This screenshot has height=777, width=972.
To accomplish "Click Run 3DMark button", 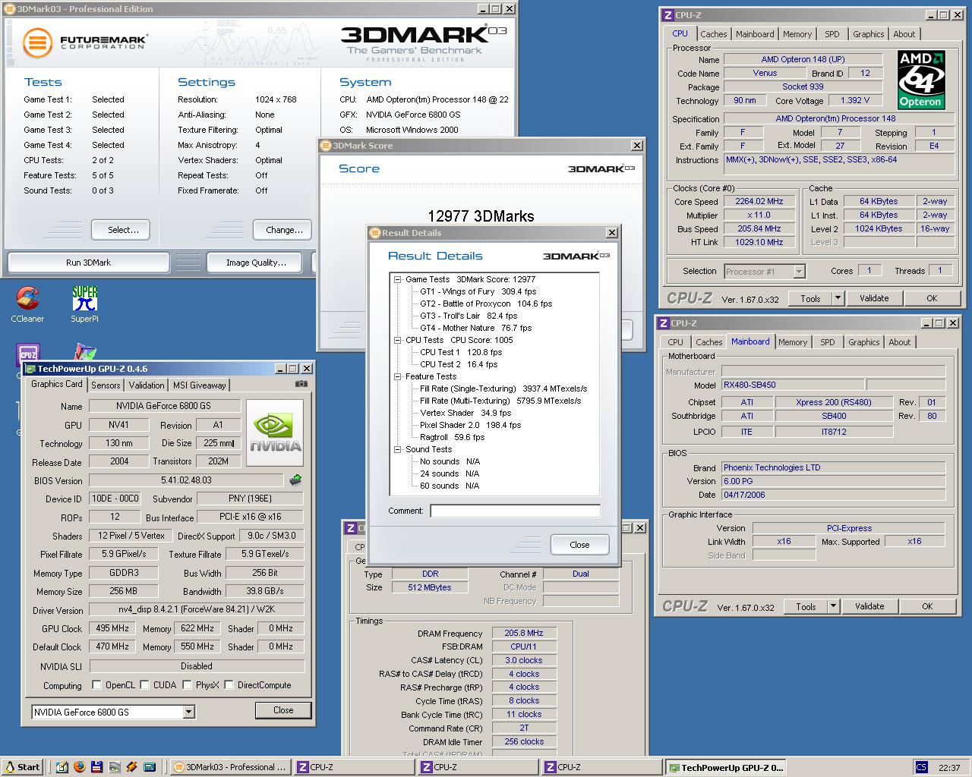I will (88, 263).
